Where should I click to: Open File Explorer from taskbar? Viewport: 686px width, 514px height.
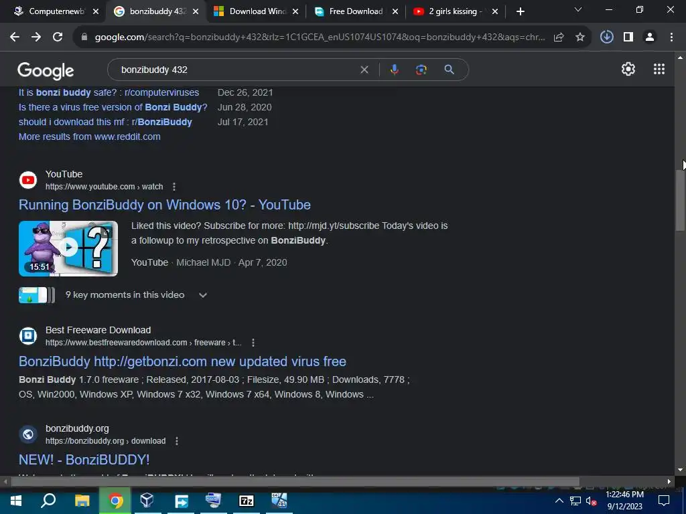click(x=82, y=501)
